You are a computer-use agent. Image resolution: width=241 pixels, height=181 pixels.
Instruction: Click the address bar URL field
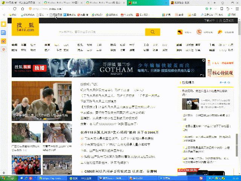pyautogui.click(x=117, y=9)
